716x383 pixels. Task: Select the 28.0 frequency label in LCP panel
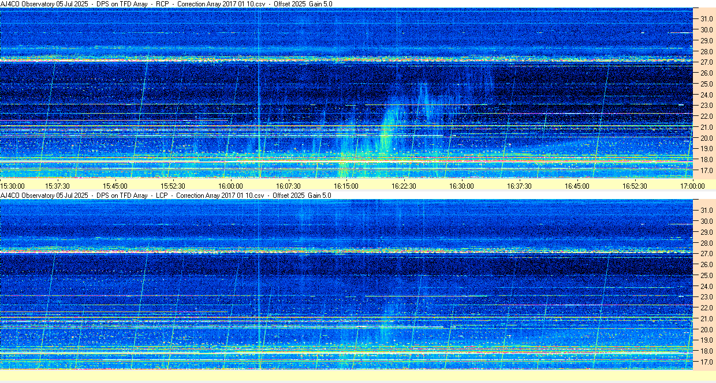707,243
